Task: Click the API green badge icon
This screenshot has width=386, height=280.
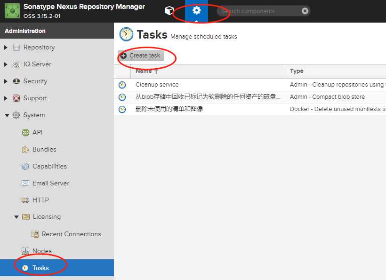Action: coord(25,132)
